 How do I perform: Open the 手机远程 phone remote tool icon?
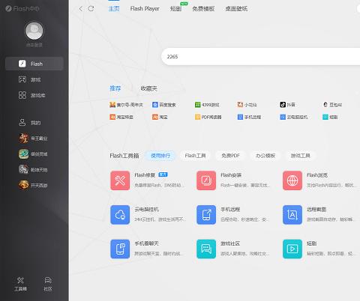[x=206, y=215]
